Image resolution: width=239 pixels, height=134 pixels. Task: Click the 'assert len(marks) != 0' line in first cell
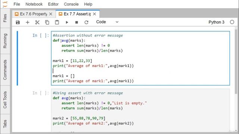[86, 45]
